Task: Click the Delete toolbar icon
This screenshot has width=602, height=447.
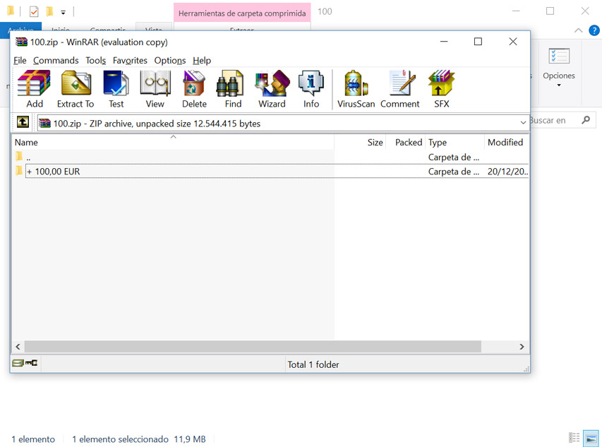Action: (194, 89)
